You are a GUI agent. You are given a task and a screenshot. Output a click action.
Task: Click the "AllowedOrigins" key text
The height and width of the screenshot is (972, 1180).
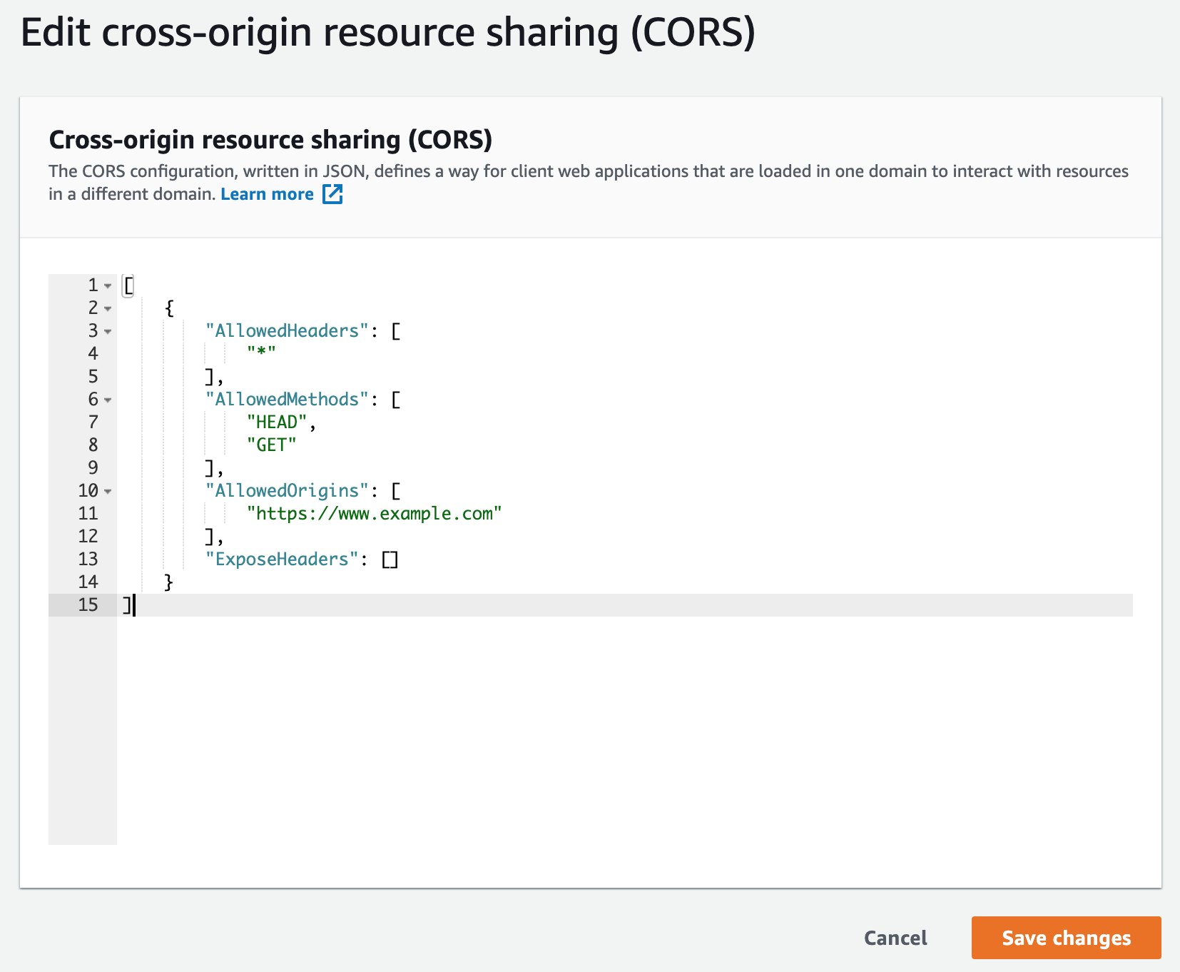287,491
